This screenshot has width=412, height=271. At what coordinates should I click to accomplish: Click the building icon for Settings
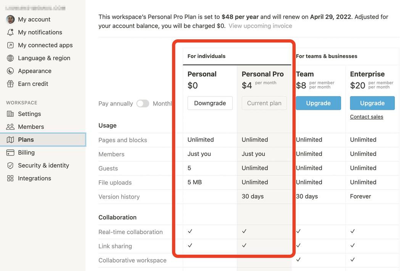coord(10,114)
